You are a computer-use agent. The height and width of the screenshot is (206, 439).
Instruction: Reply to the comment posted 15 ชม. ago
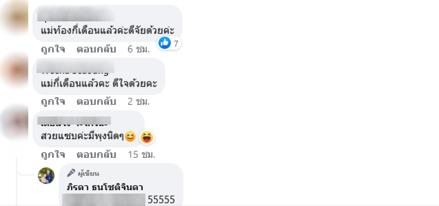(x=97, y=154)
